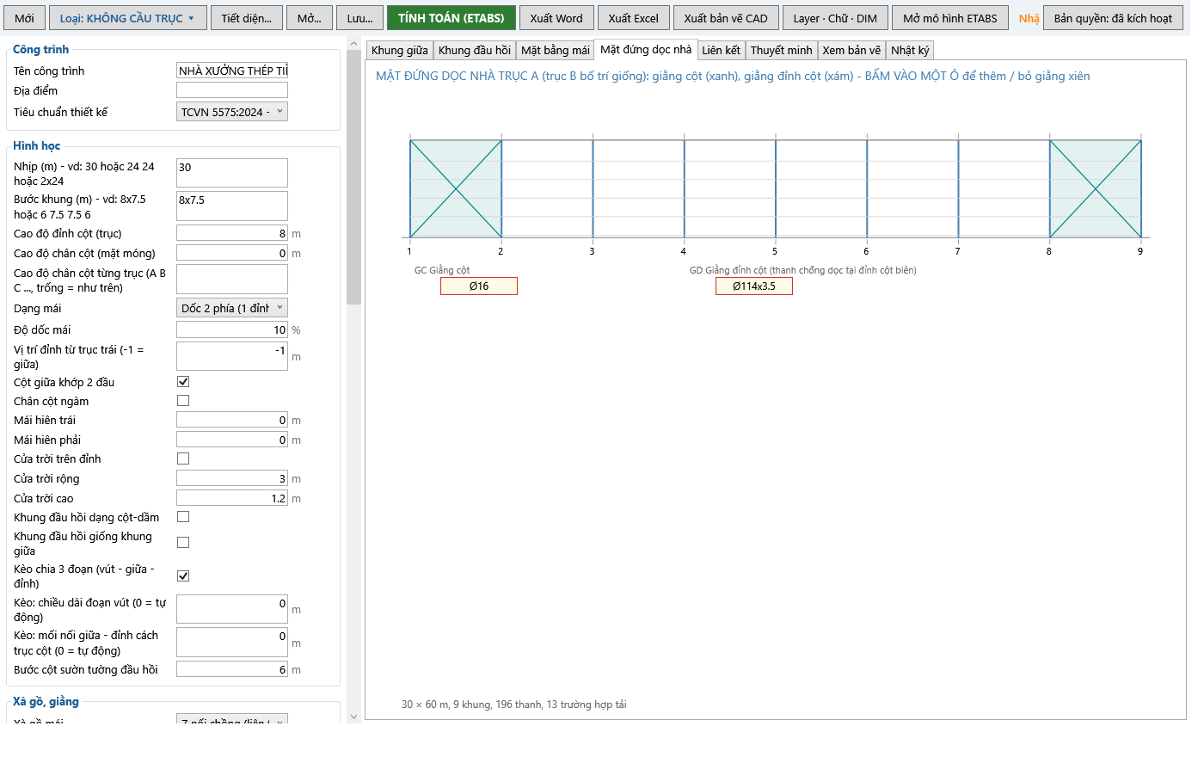Check Cửa trời trên đỉnh option
The height and width of the screenshot is (757, 1204).
(183, 459)
